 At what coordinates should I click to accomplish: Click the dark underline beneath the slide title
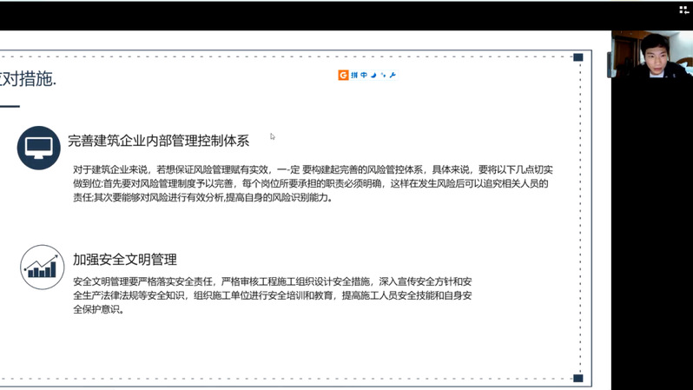(10, 106)
